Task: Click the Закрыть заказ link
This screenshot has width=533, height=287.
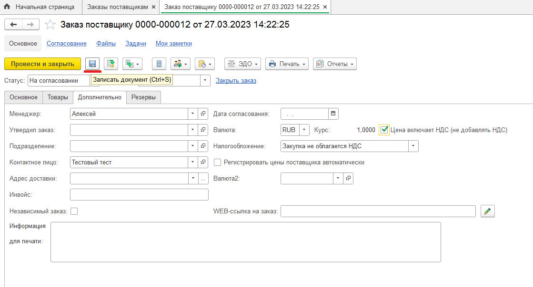Action: point(236,80)
